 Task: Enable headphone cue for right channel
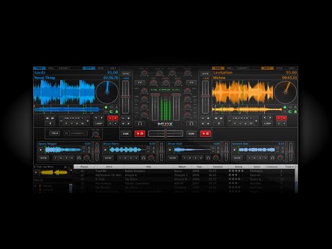tap(192, 124)
